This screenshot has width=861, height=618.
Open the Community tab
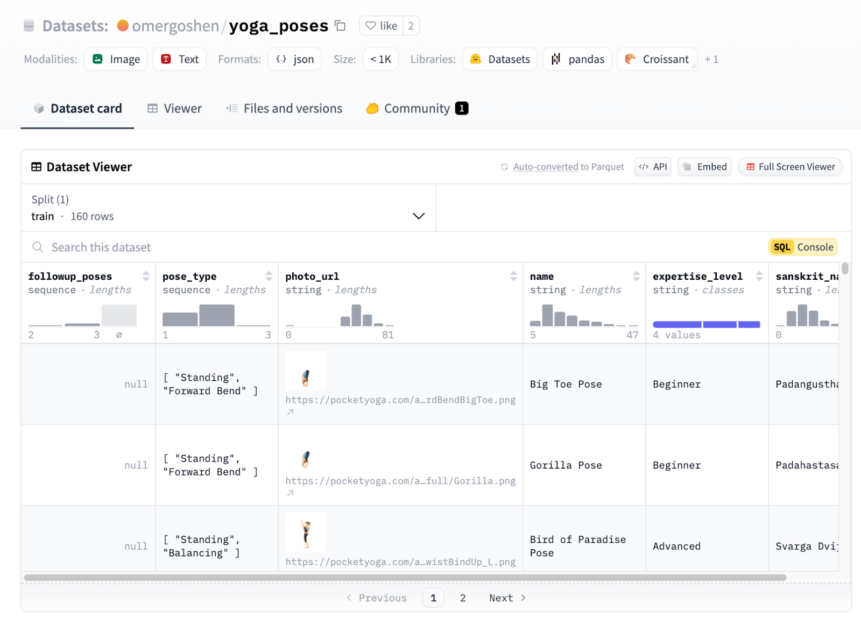click(417, 108)
